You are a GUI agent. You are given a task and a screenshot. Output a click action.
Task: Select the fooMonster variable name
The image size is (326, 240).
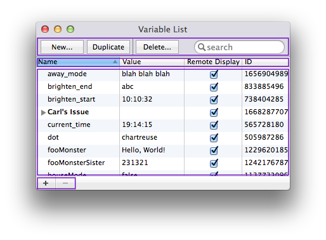click(x=67, y=150)
